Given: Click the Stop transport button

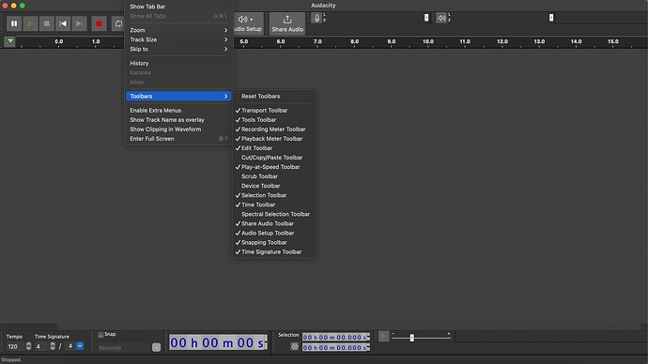Looking at the screenshot, I should (47, 23).
